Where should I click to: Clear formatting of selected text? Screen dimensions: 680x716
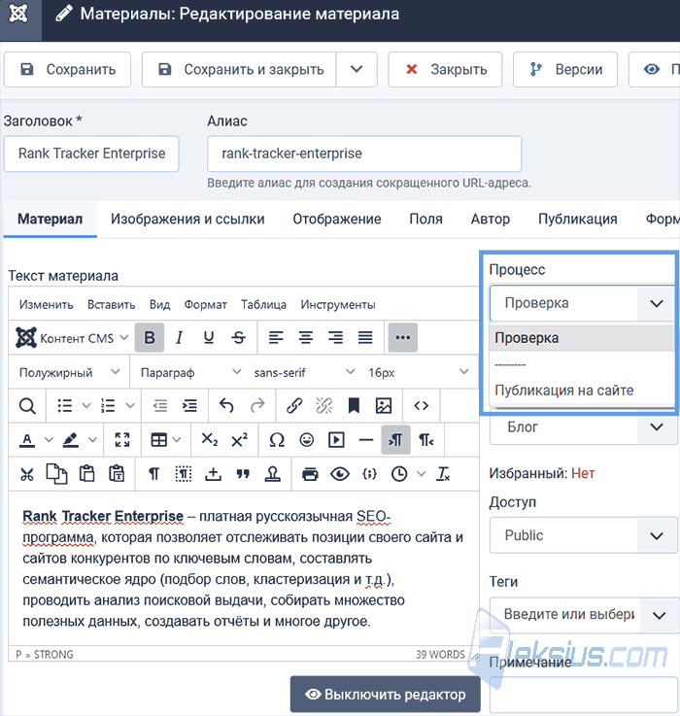coord(443,474)
